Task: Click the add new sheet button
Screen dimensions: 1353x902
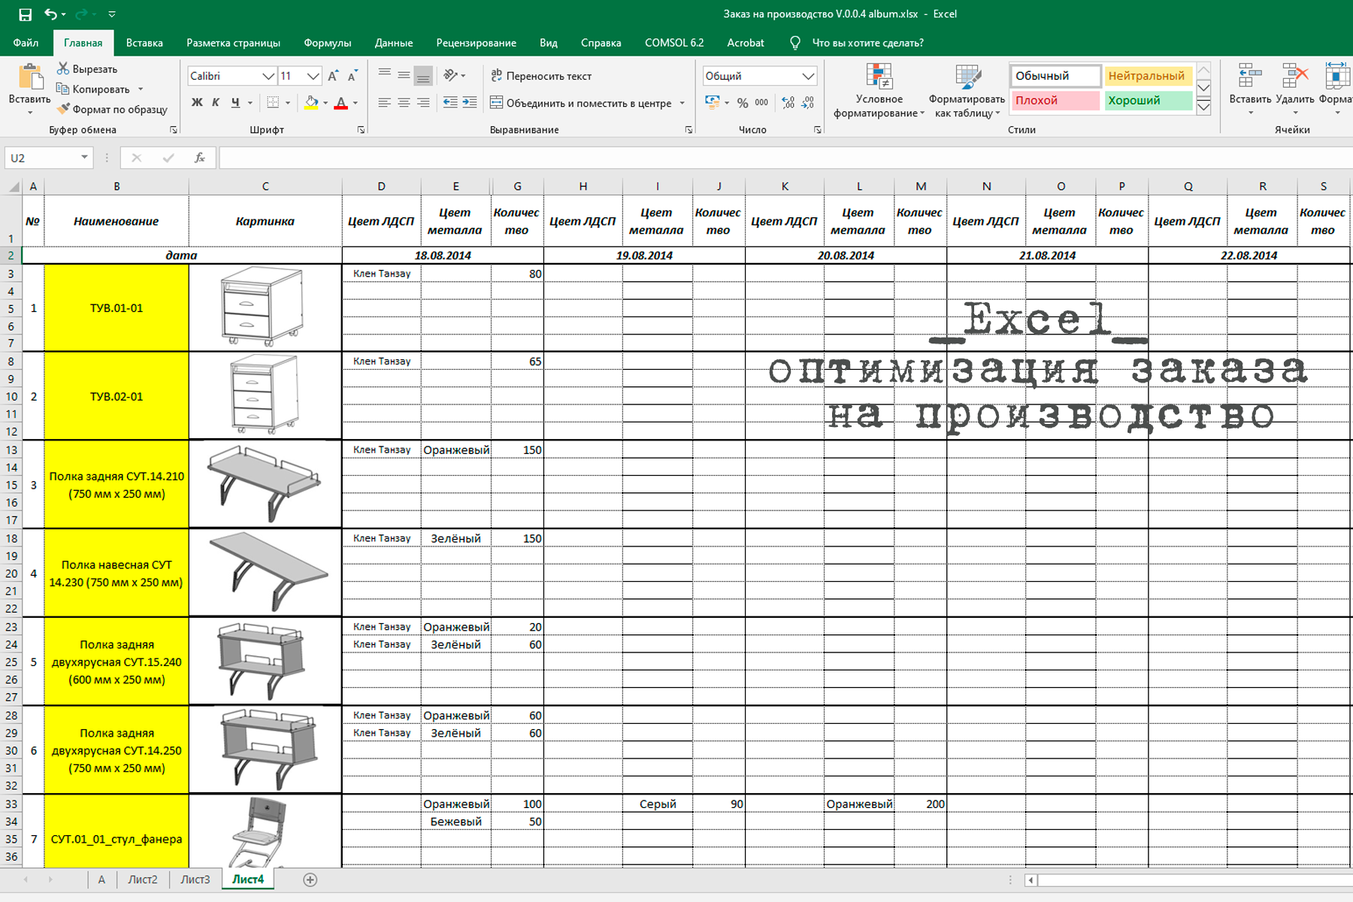Action: click(x=310, y=879)
